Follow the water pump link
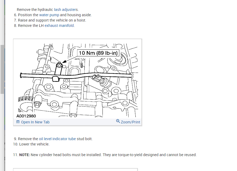The height and width of the screenshot is (171, 237). point(49,15)
